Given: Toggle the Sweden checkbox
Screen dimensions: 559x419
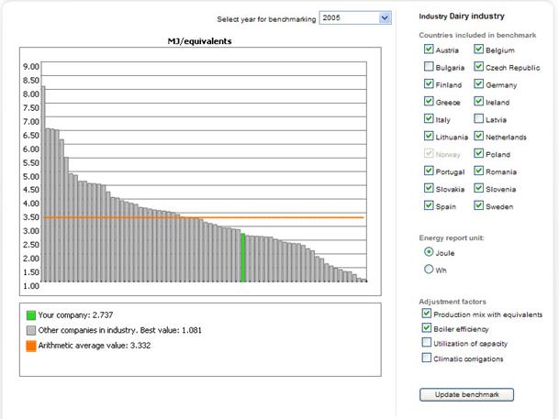Looking at the screenshot, I should click(478, 205).
